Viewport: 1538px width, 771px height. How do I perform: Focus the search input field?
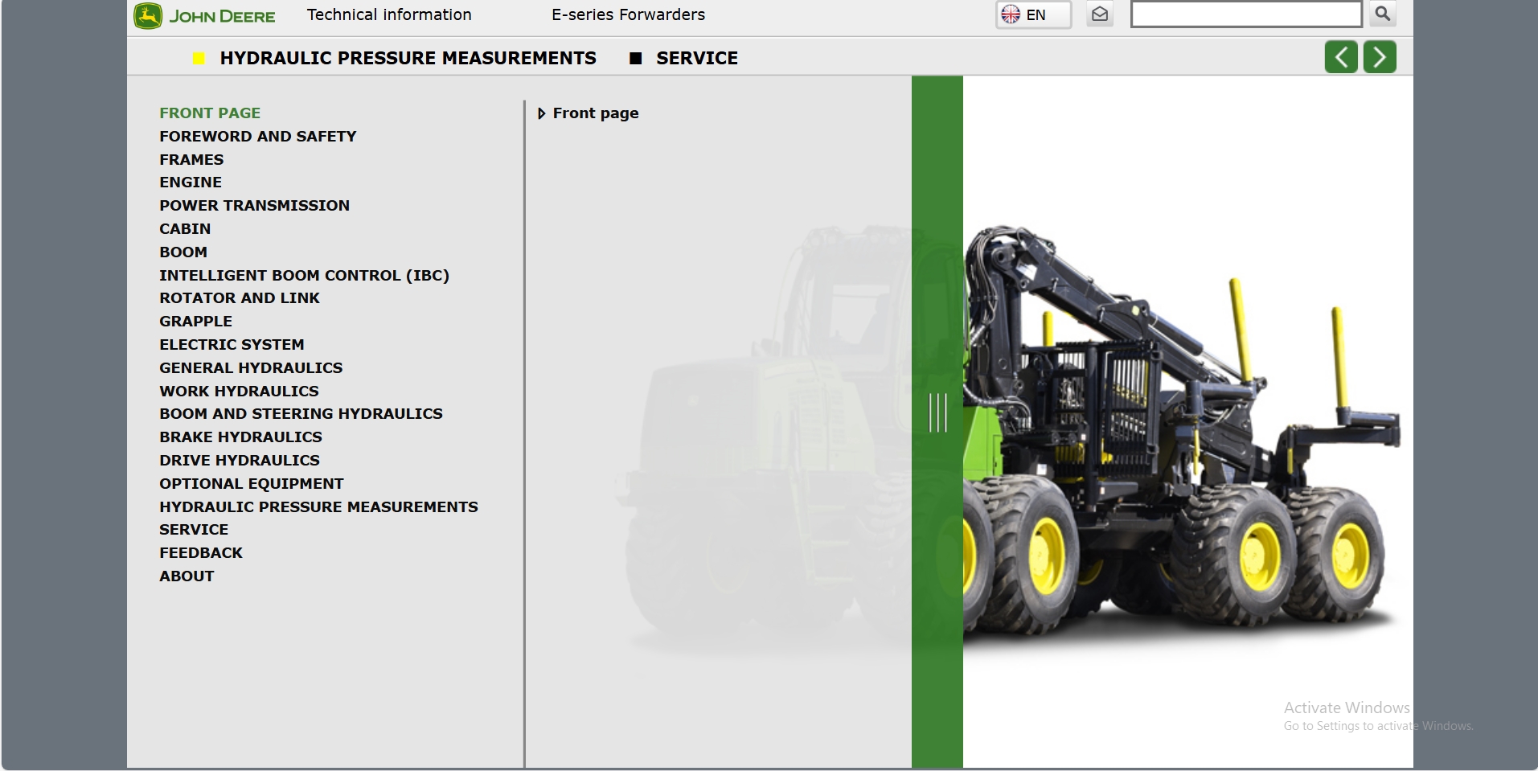(1246, 14)
